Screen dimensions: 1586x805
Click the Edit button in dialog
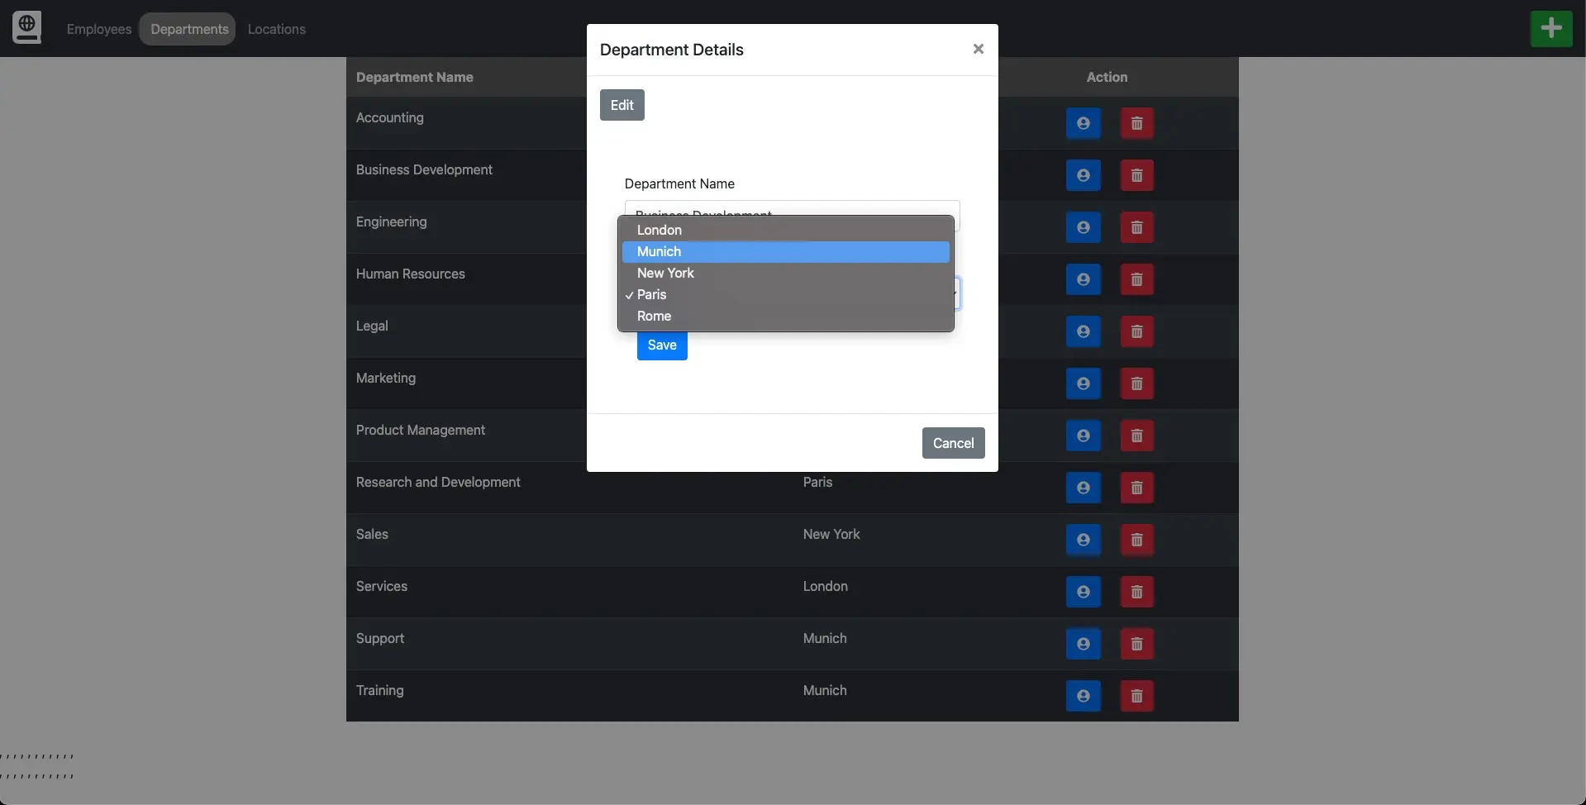[x=622, y=105]
